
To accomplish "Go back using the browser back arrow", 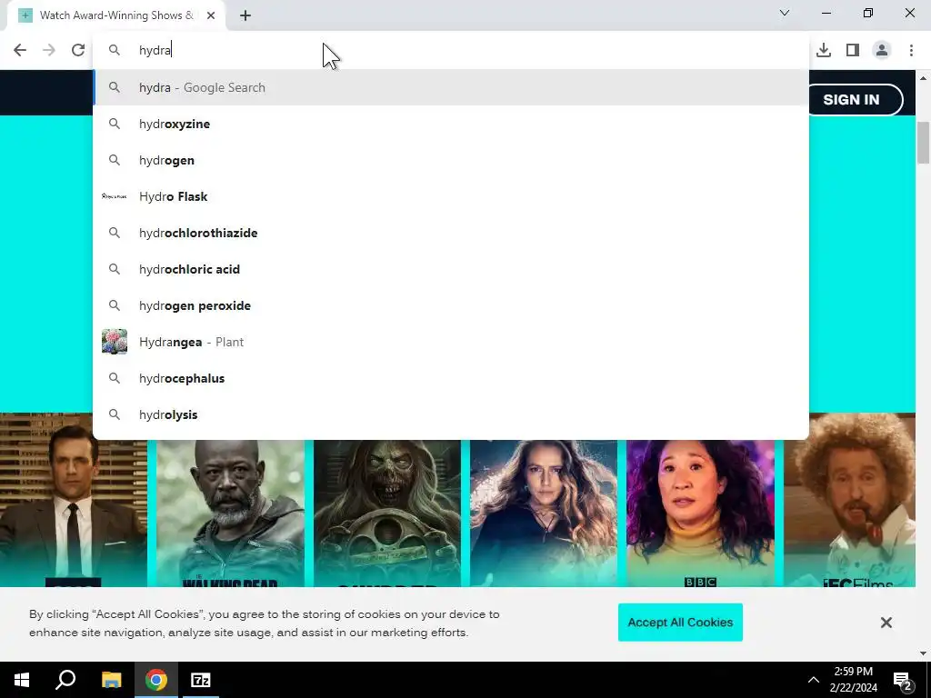I will point(20,51).
